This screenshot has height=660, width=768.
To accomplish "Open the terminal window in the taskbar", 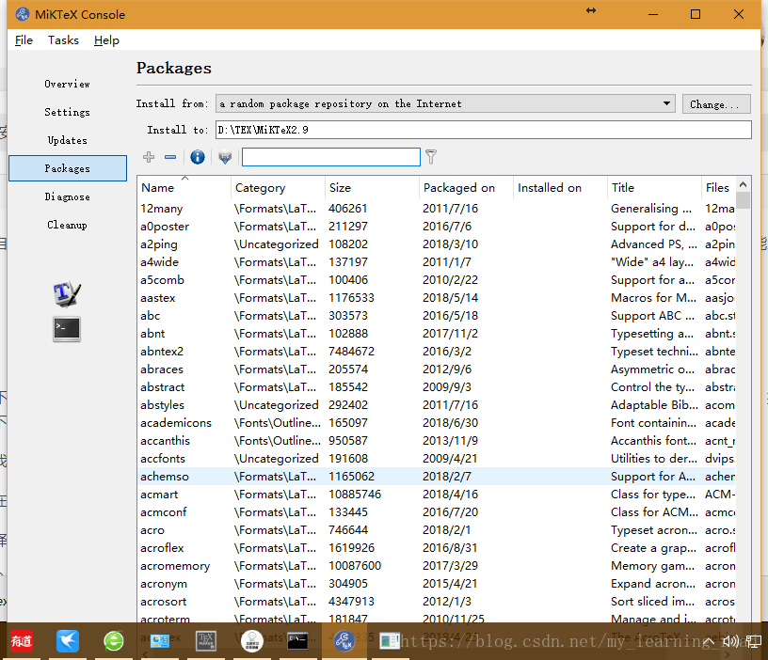I will tap(297, 641).
